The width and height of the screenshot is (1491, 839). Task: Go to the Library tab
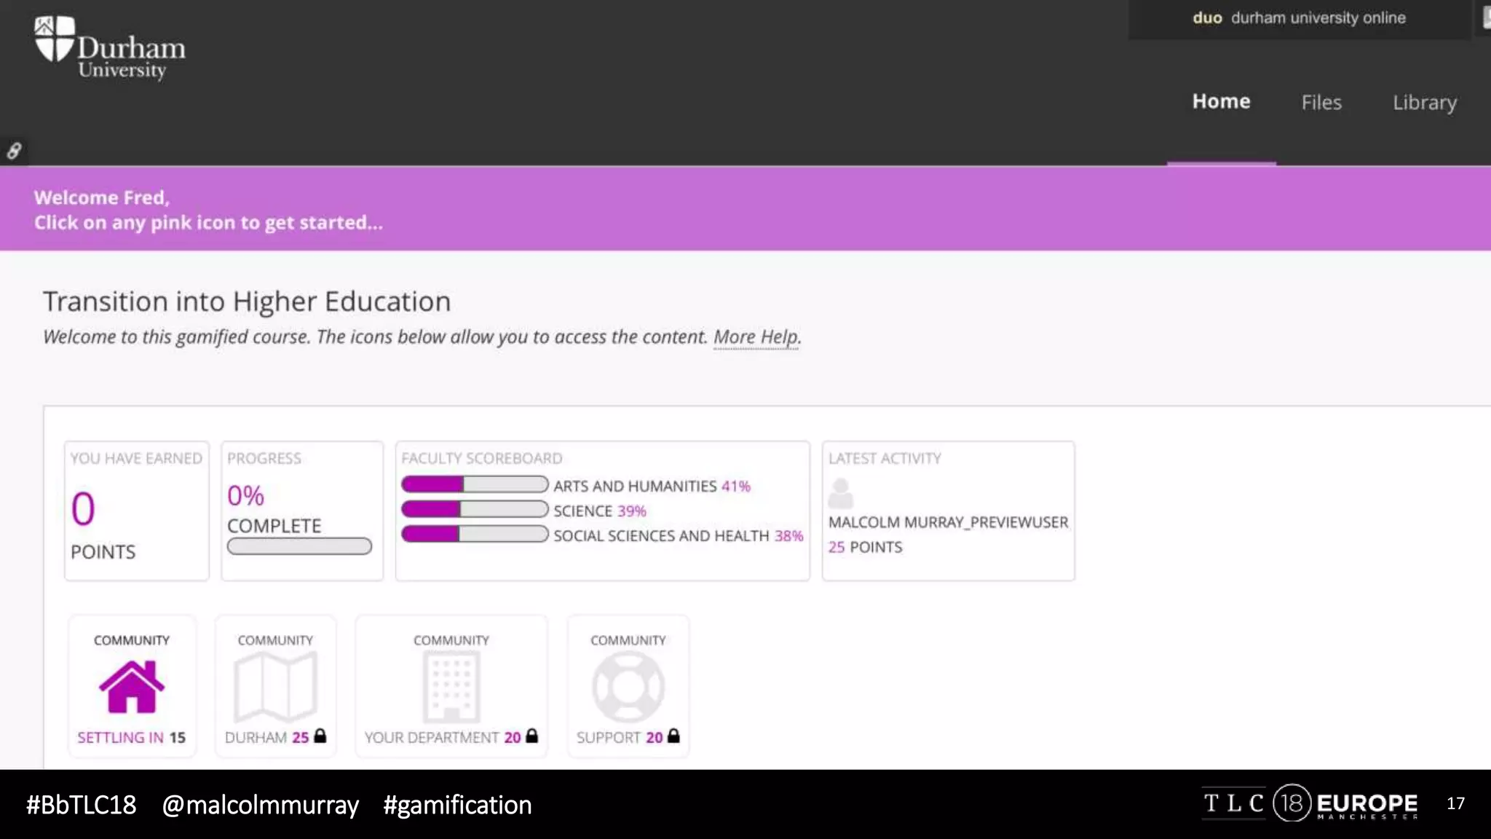[x=1424, y=103]
